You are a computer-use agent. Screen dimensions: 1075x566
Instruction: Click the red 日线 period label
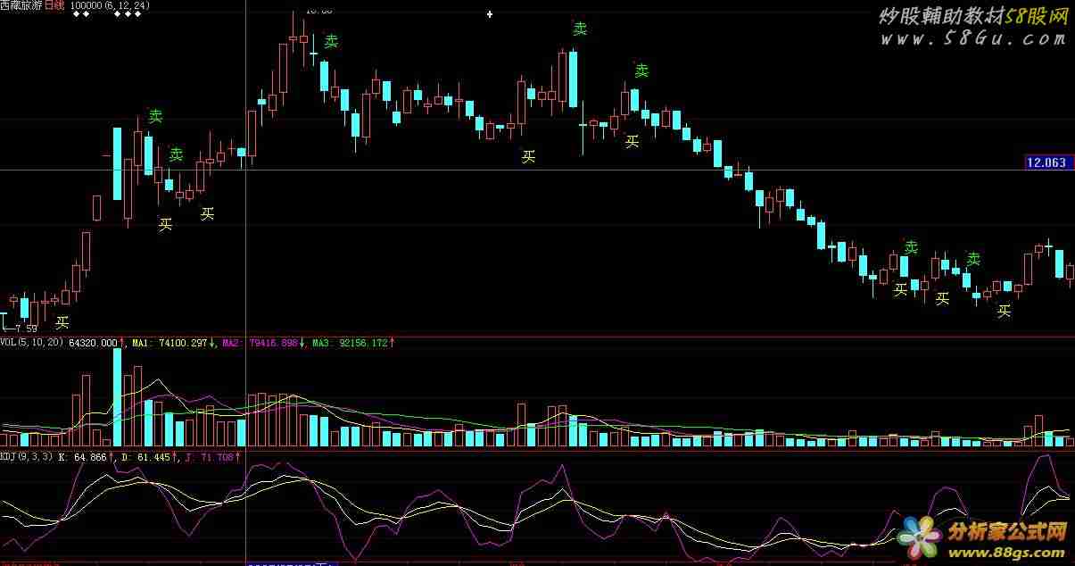(x=54, y=5)
